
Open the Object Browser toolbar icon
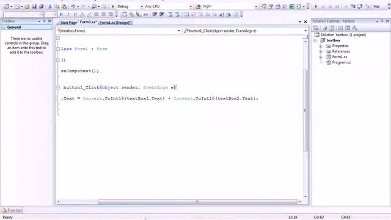[277, 7]
